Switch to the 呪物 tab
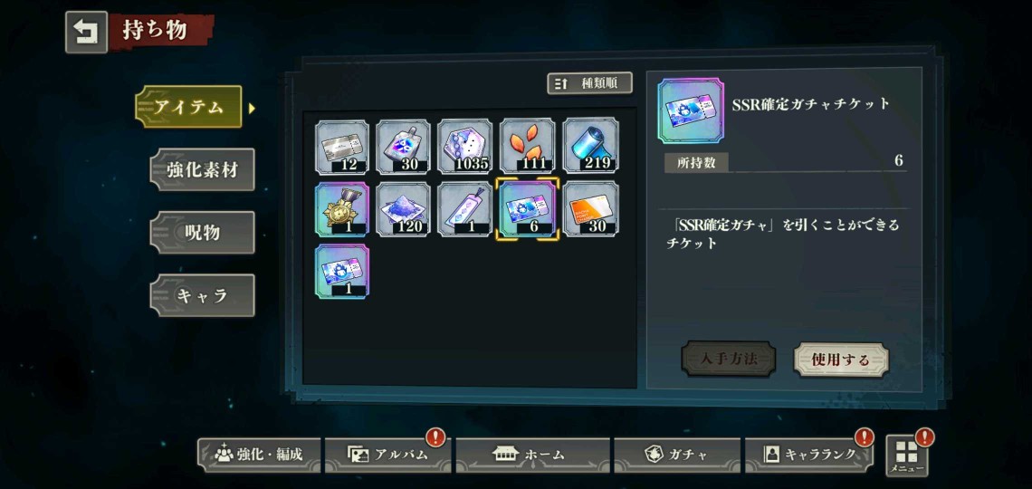The height and width of the screenshot is (489, 1032). [202, 233]
